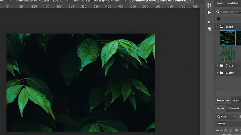Close the Untitled-2 document tab

[68, 1]
